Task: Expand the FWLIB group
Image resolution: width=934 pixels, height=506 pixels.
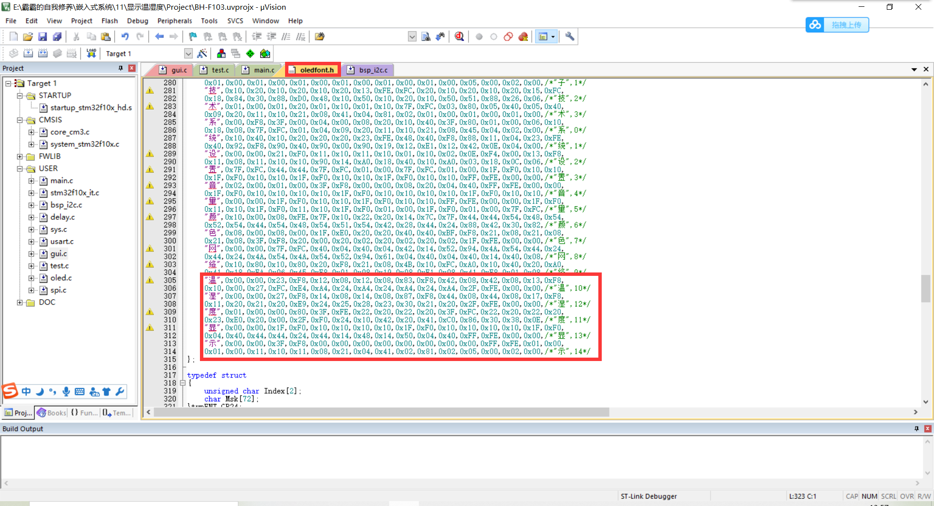Action: point(20,156)
